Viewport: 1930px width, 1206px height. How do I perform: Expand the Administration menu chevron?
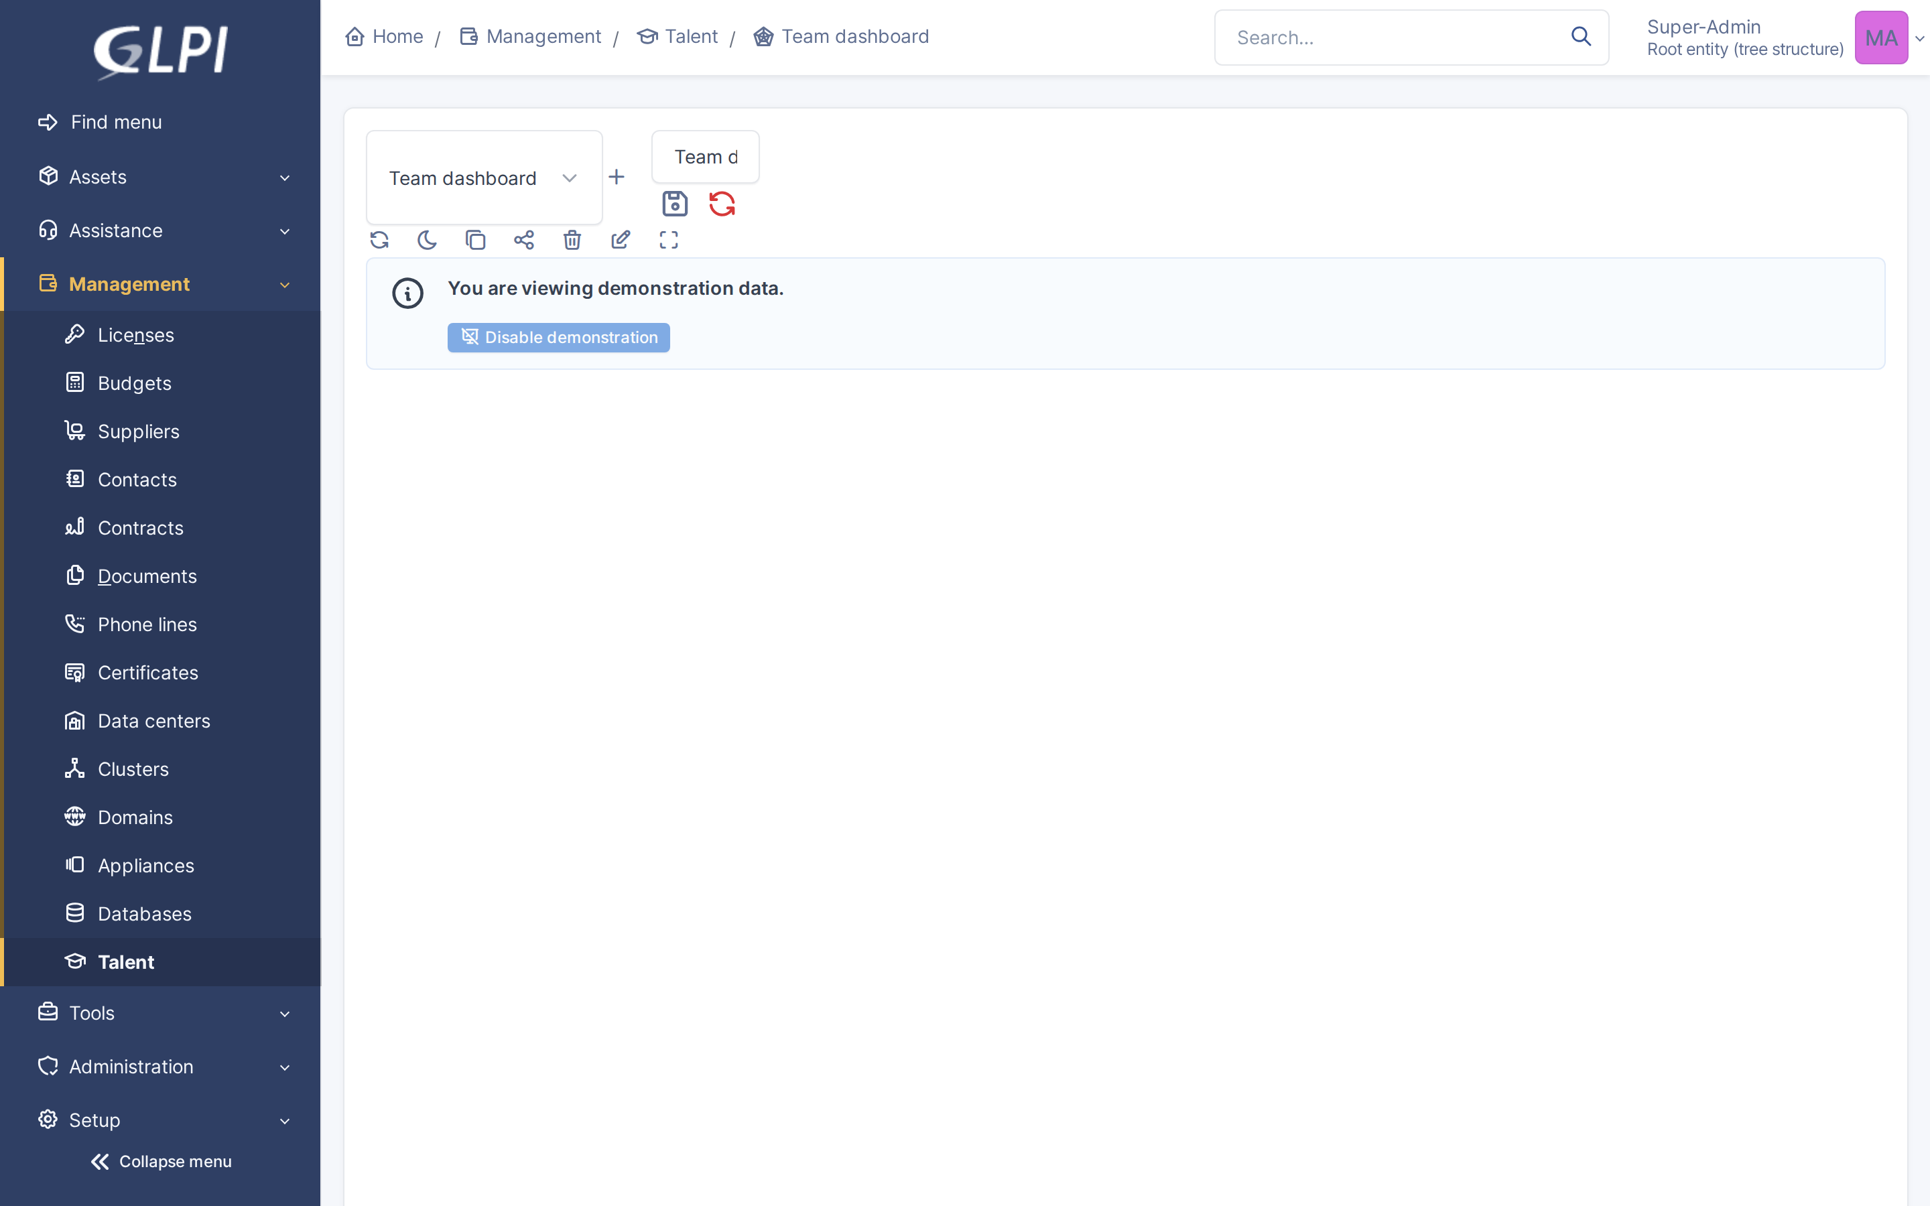coord(285,1067)
